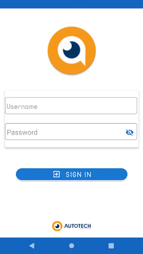Viewport: 143px width, 254px height.
Task: Click the dark blue pupil in the logo
Action: click(71, 50)
